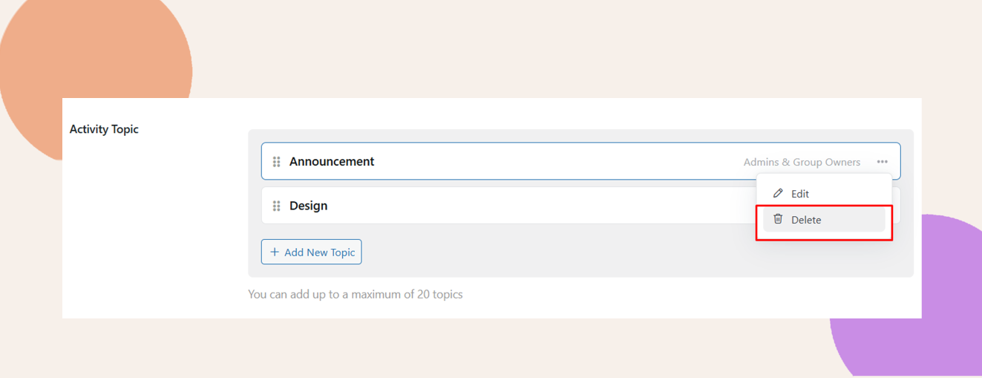Click the Add New Topic button

click(311, 252)
